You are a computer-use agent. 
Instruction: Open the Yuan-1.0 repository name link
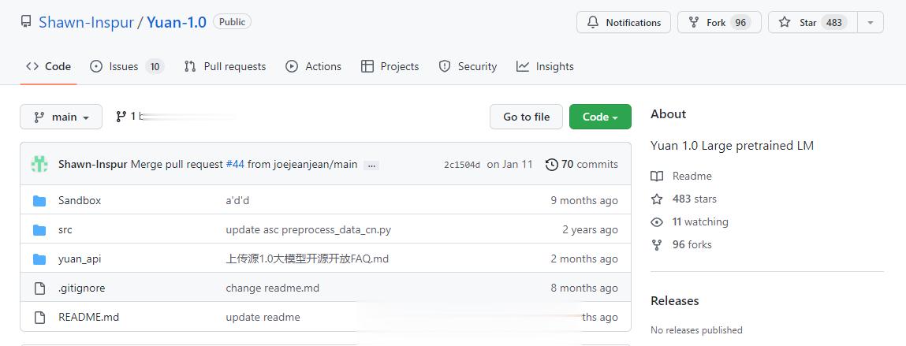(x=176, y=22)
